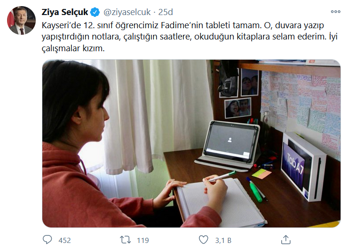Click the reply speech bubble icon
Screen dimensions: 349x250
(x=47, y=240)
